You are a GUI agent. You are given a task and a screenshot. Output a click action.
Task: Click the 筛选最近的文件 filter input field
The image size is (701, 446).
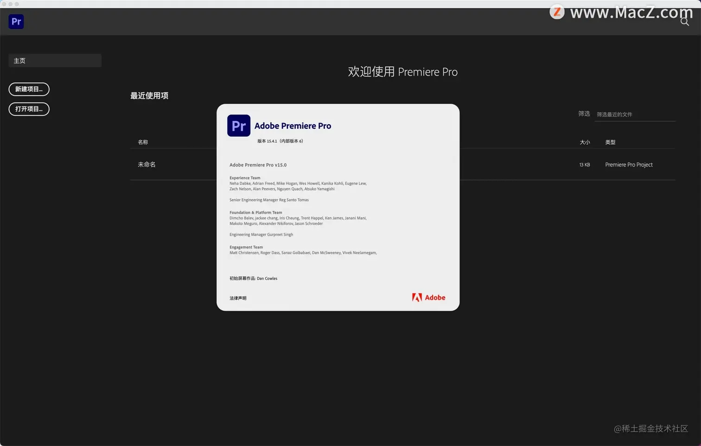[x=634, y=114]
